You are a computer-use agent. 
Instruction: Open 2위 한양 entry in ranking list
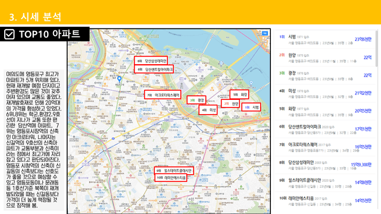[326, 58]
